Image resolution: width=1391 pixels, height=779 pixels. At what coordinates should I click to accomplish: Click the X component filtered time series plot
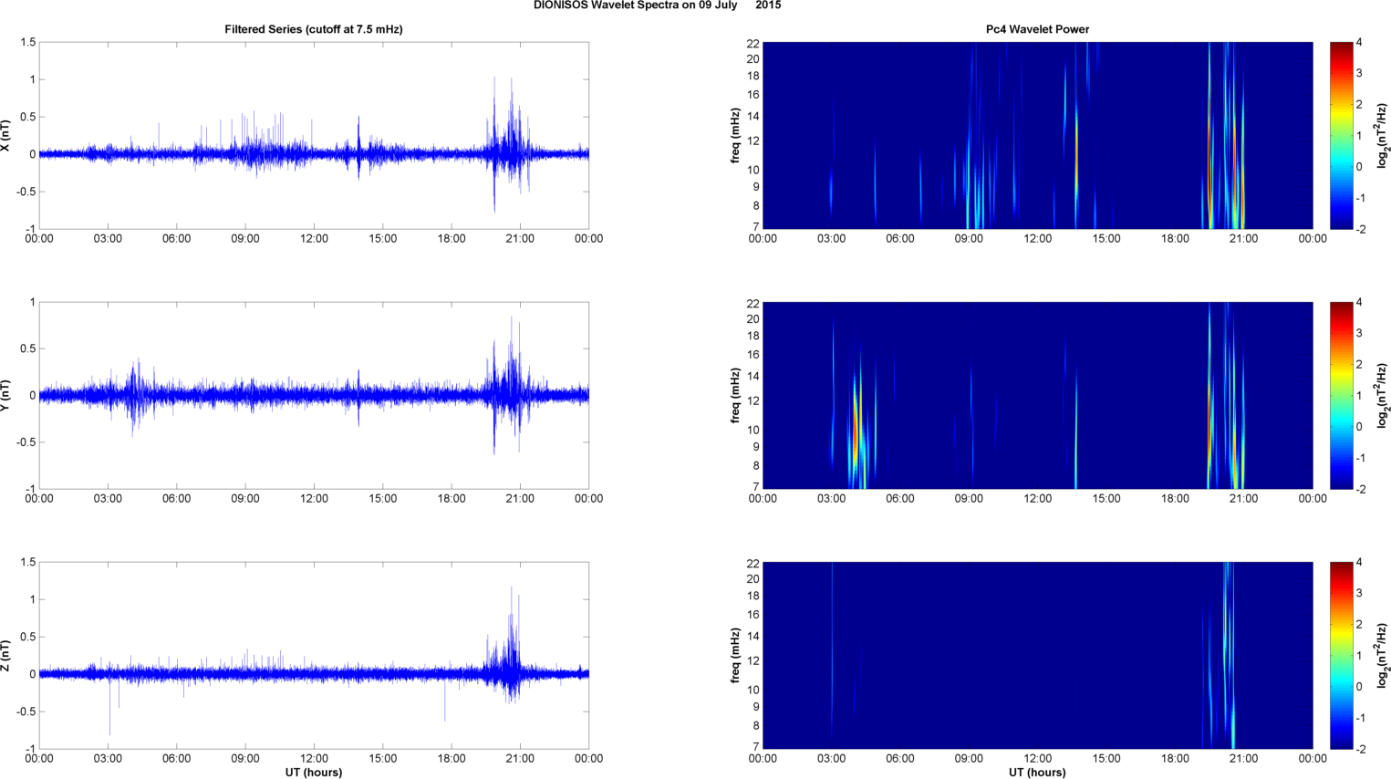click(314, 136)
